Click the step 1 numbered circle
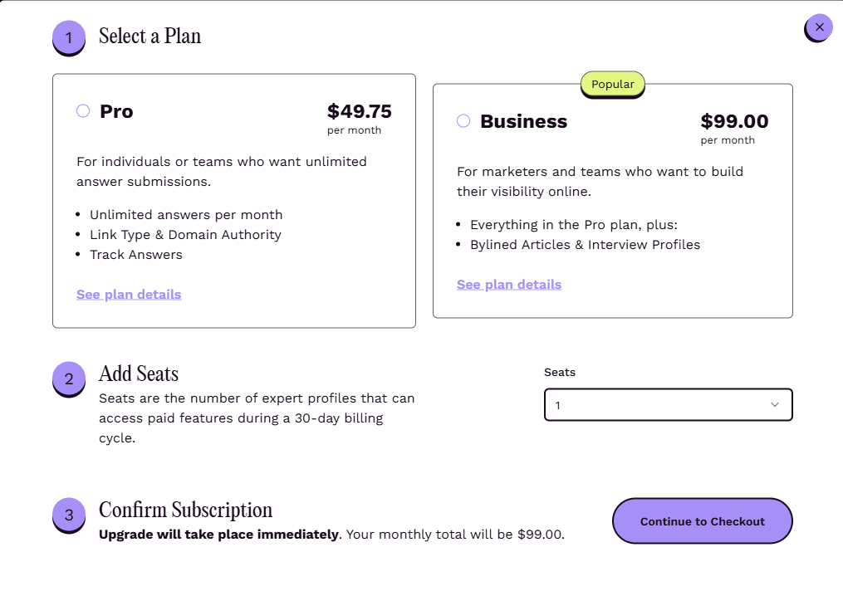The width and height of the screenshot is (843, 591). [68, 37]
